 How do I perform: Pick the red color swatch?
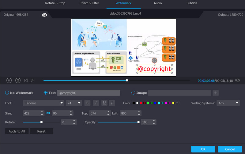141,103
